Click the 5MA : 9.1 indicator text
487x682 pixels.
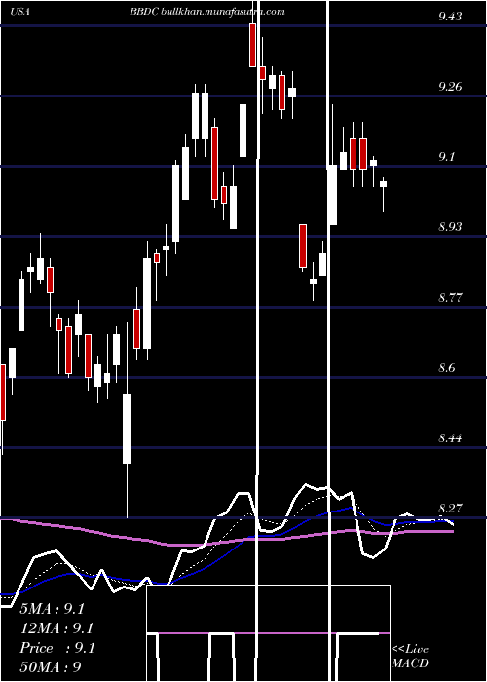53,609
